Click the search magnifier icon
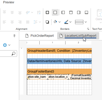The width and height of the screenshot is (102, 100). 13,54
